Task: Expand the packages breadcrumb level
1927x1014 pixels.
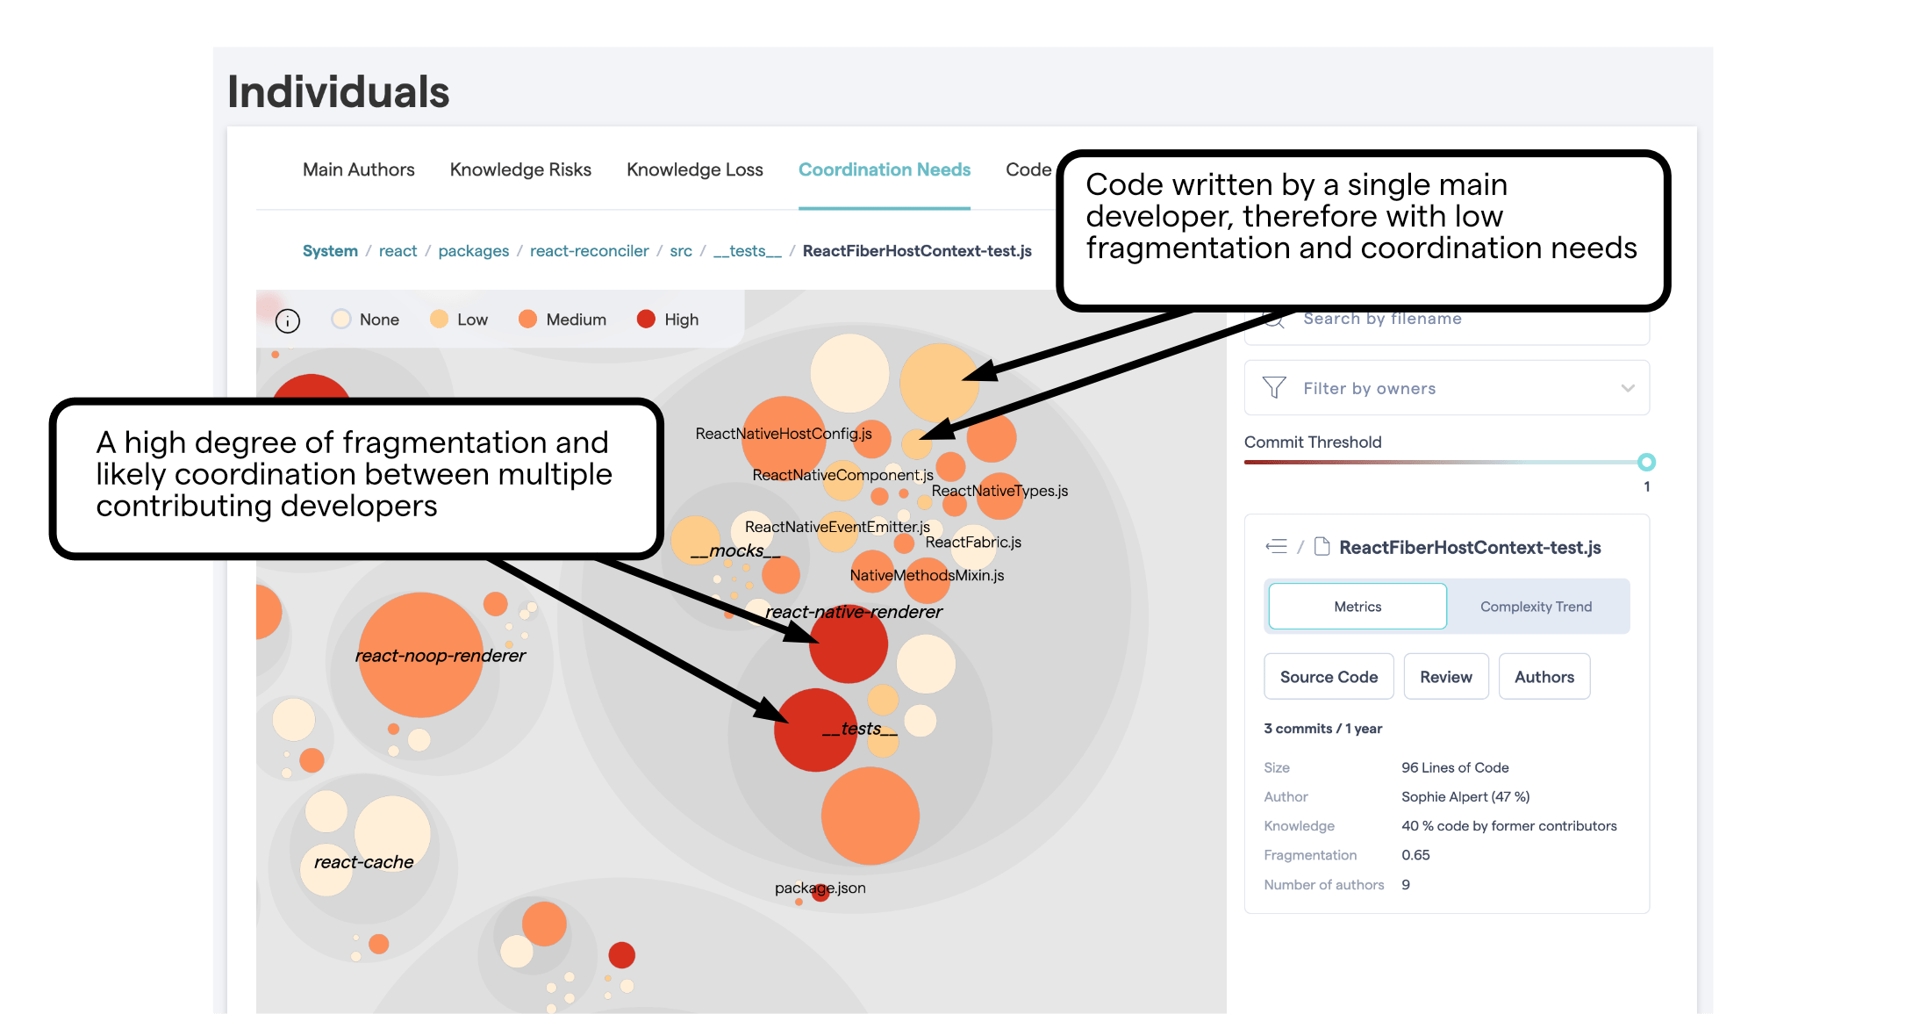Action: [x=473, y=250]
